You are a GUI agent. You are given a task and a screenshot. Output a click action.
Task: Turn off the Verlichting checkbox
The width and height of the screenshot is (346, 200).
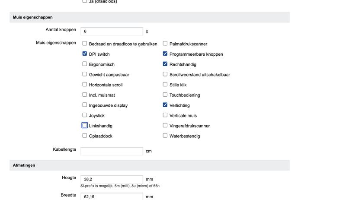tap(165, 105)
